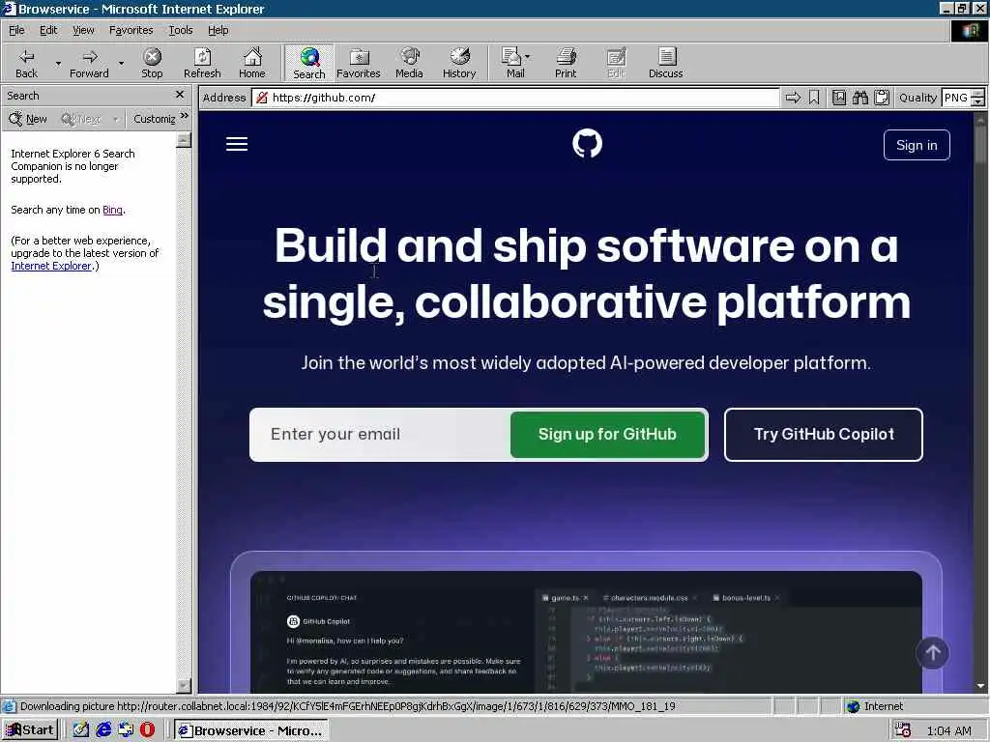Open the Discuss toolbar button
Screen dimensions: 990x742
point(665,63)
